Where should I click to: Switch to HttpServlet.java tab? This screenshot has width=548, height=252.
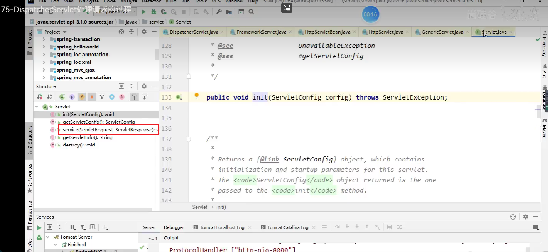point(386,32)
